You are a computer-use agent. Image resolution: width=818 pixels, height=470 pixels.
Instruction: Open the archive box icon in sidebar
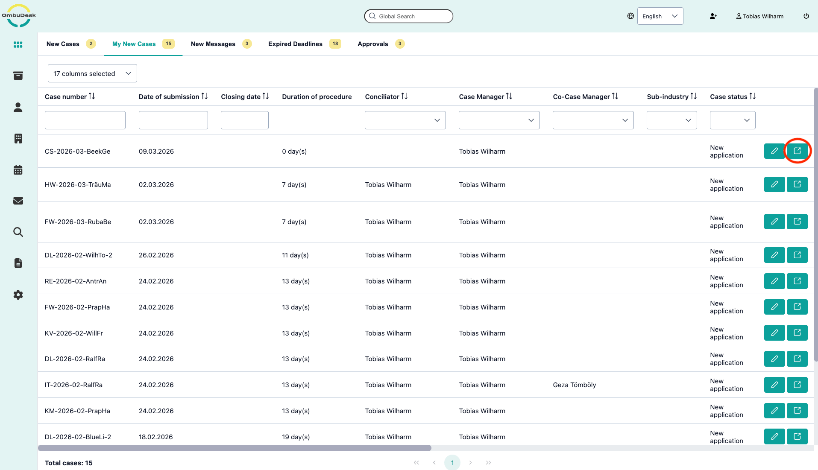(x=18, y=76)
